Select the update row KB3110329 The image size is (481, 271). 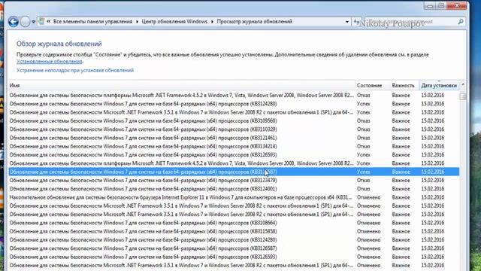click(x=234, y=129)
